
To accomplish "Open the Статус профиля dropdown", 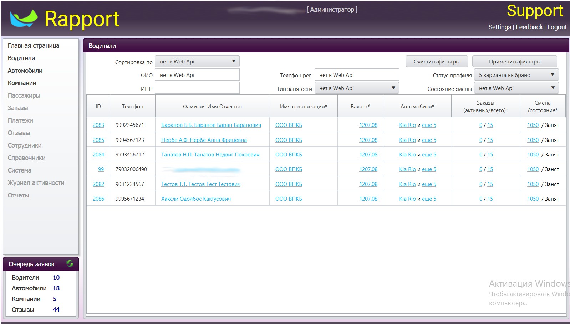I will tap(516, 75).
